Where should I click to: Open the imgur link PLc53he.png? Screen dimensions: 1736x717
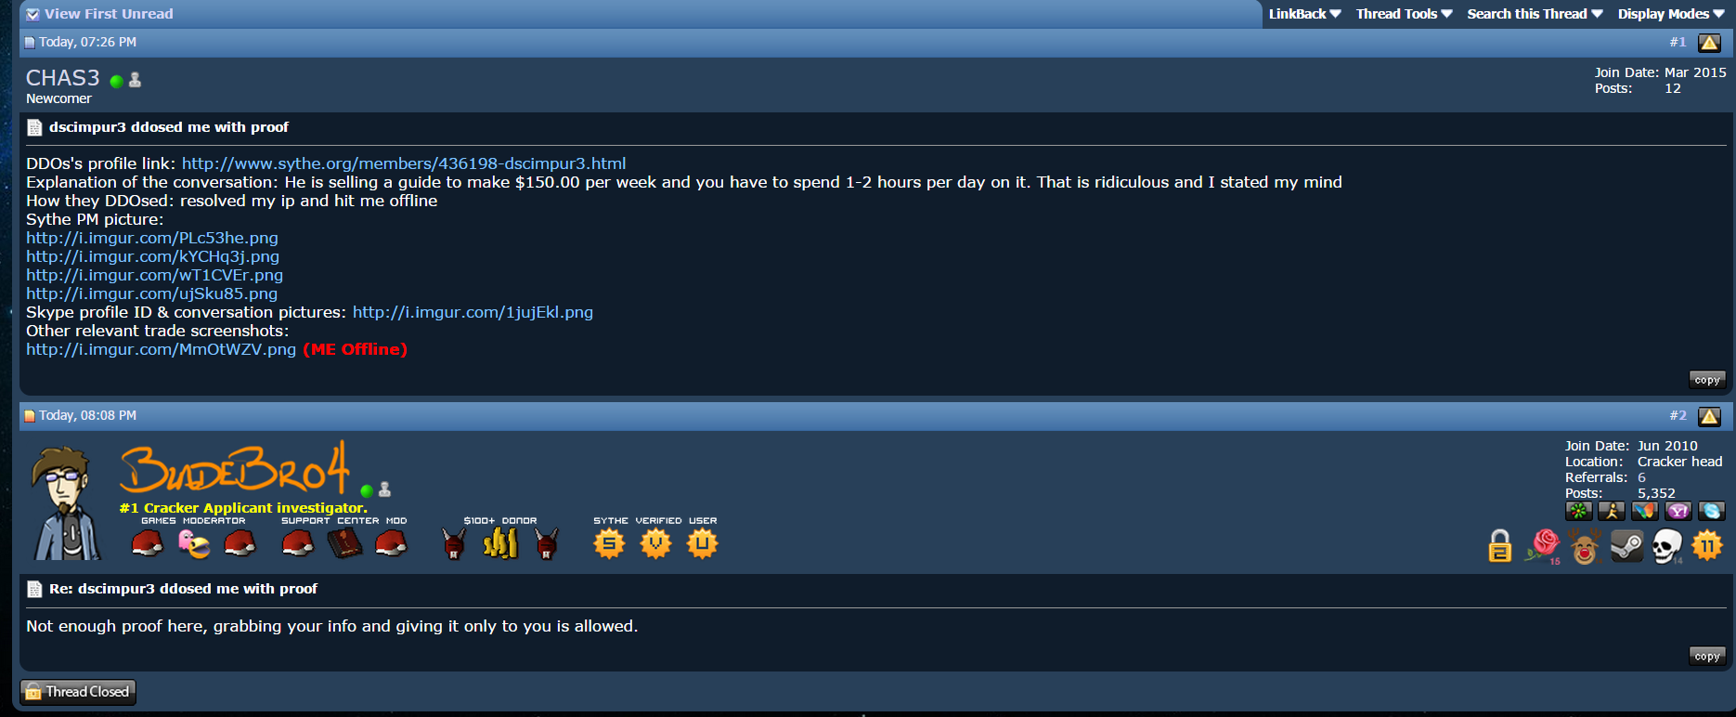(152, 238)
